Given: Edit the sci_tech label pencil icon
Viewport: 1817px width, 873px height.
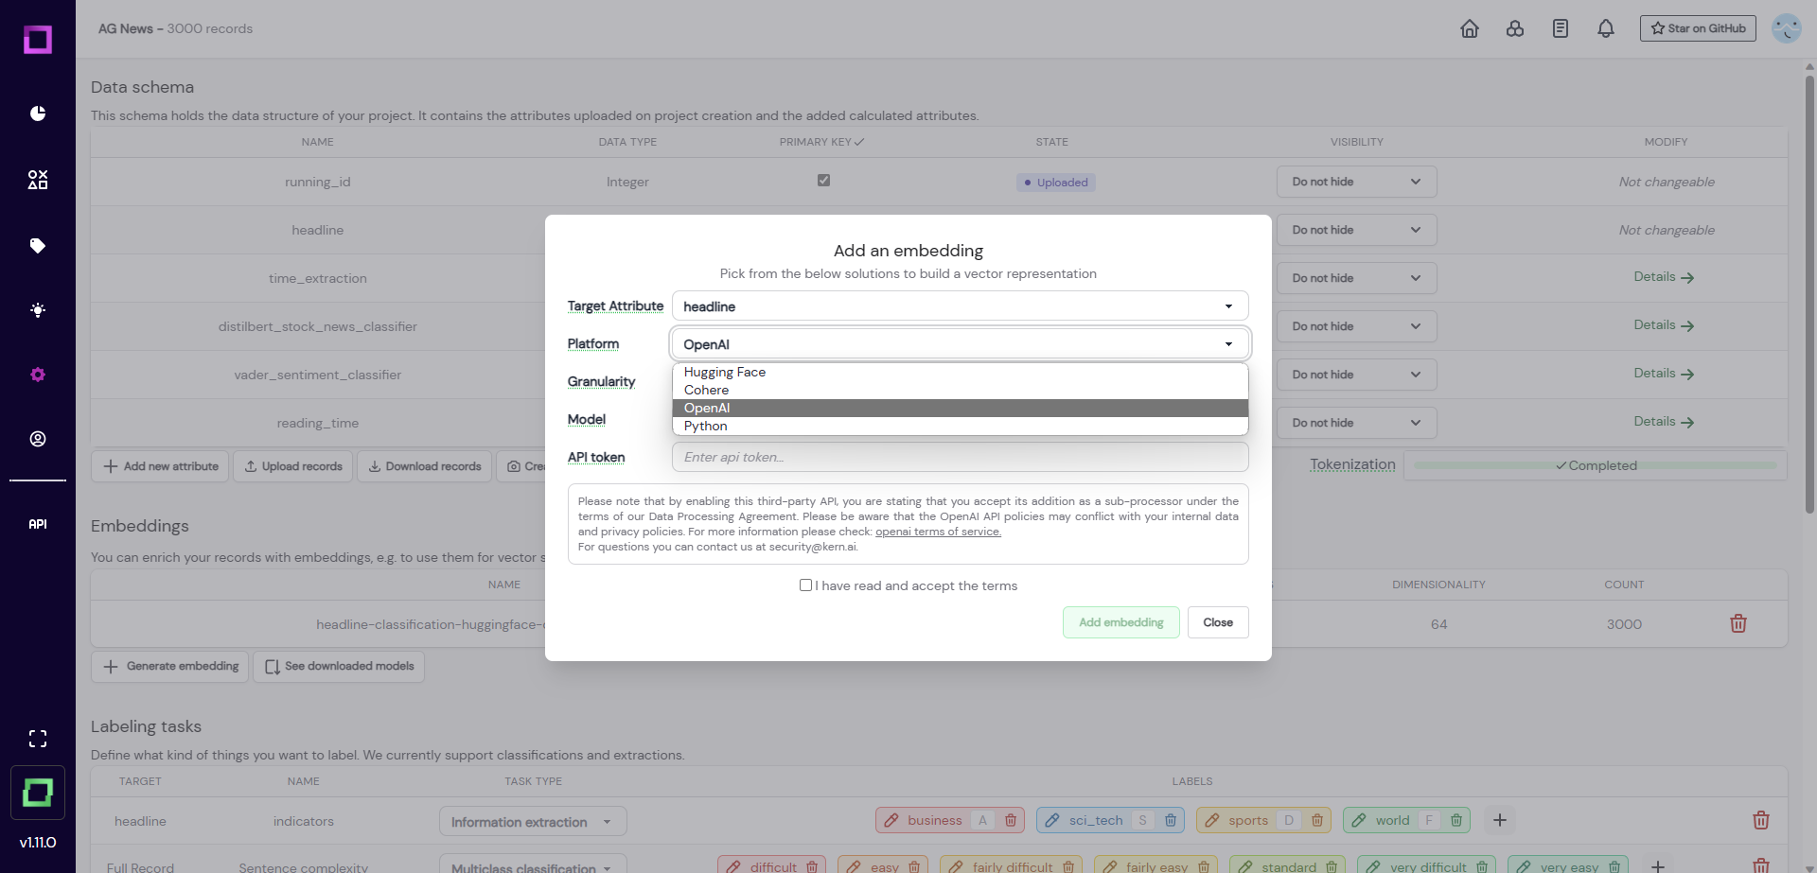Looking at the screenshot, I should click(x=1052, y=820).
